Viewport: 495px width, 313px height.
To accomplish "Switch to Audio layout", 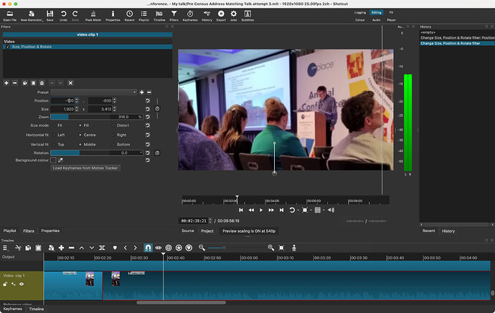I will (377, 20).
